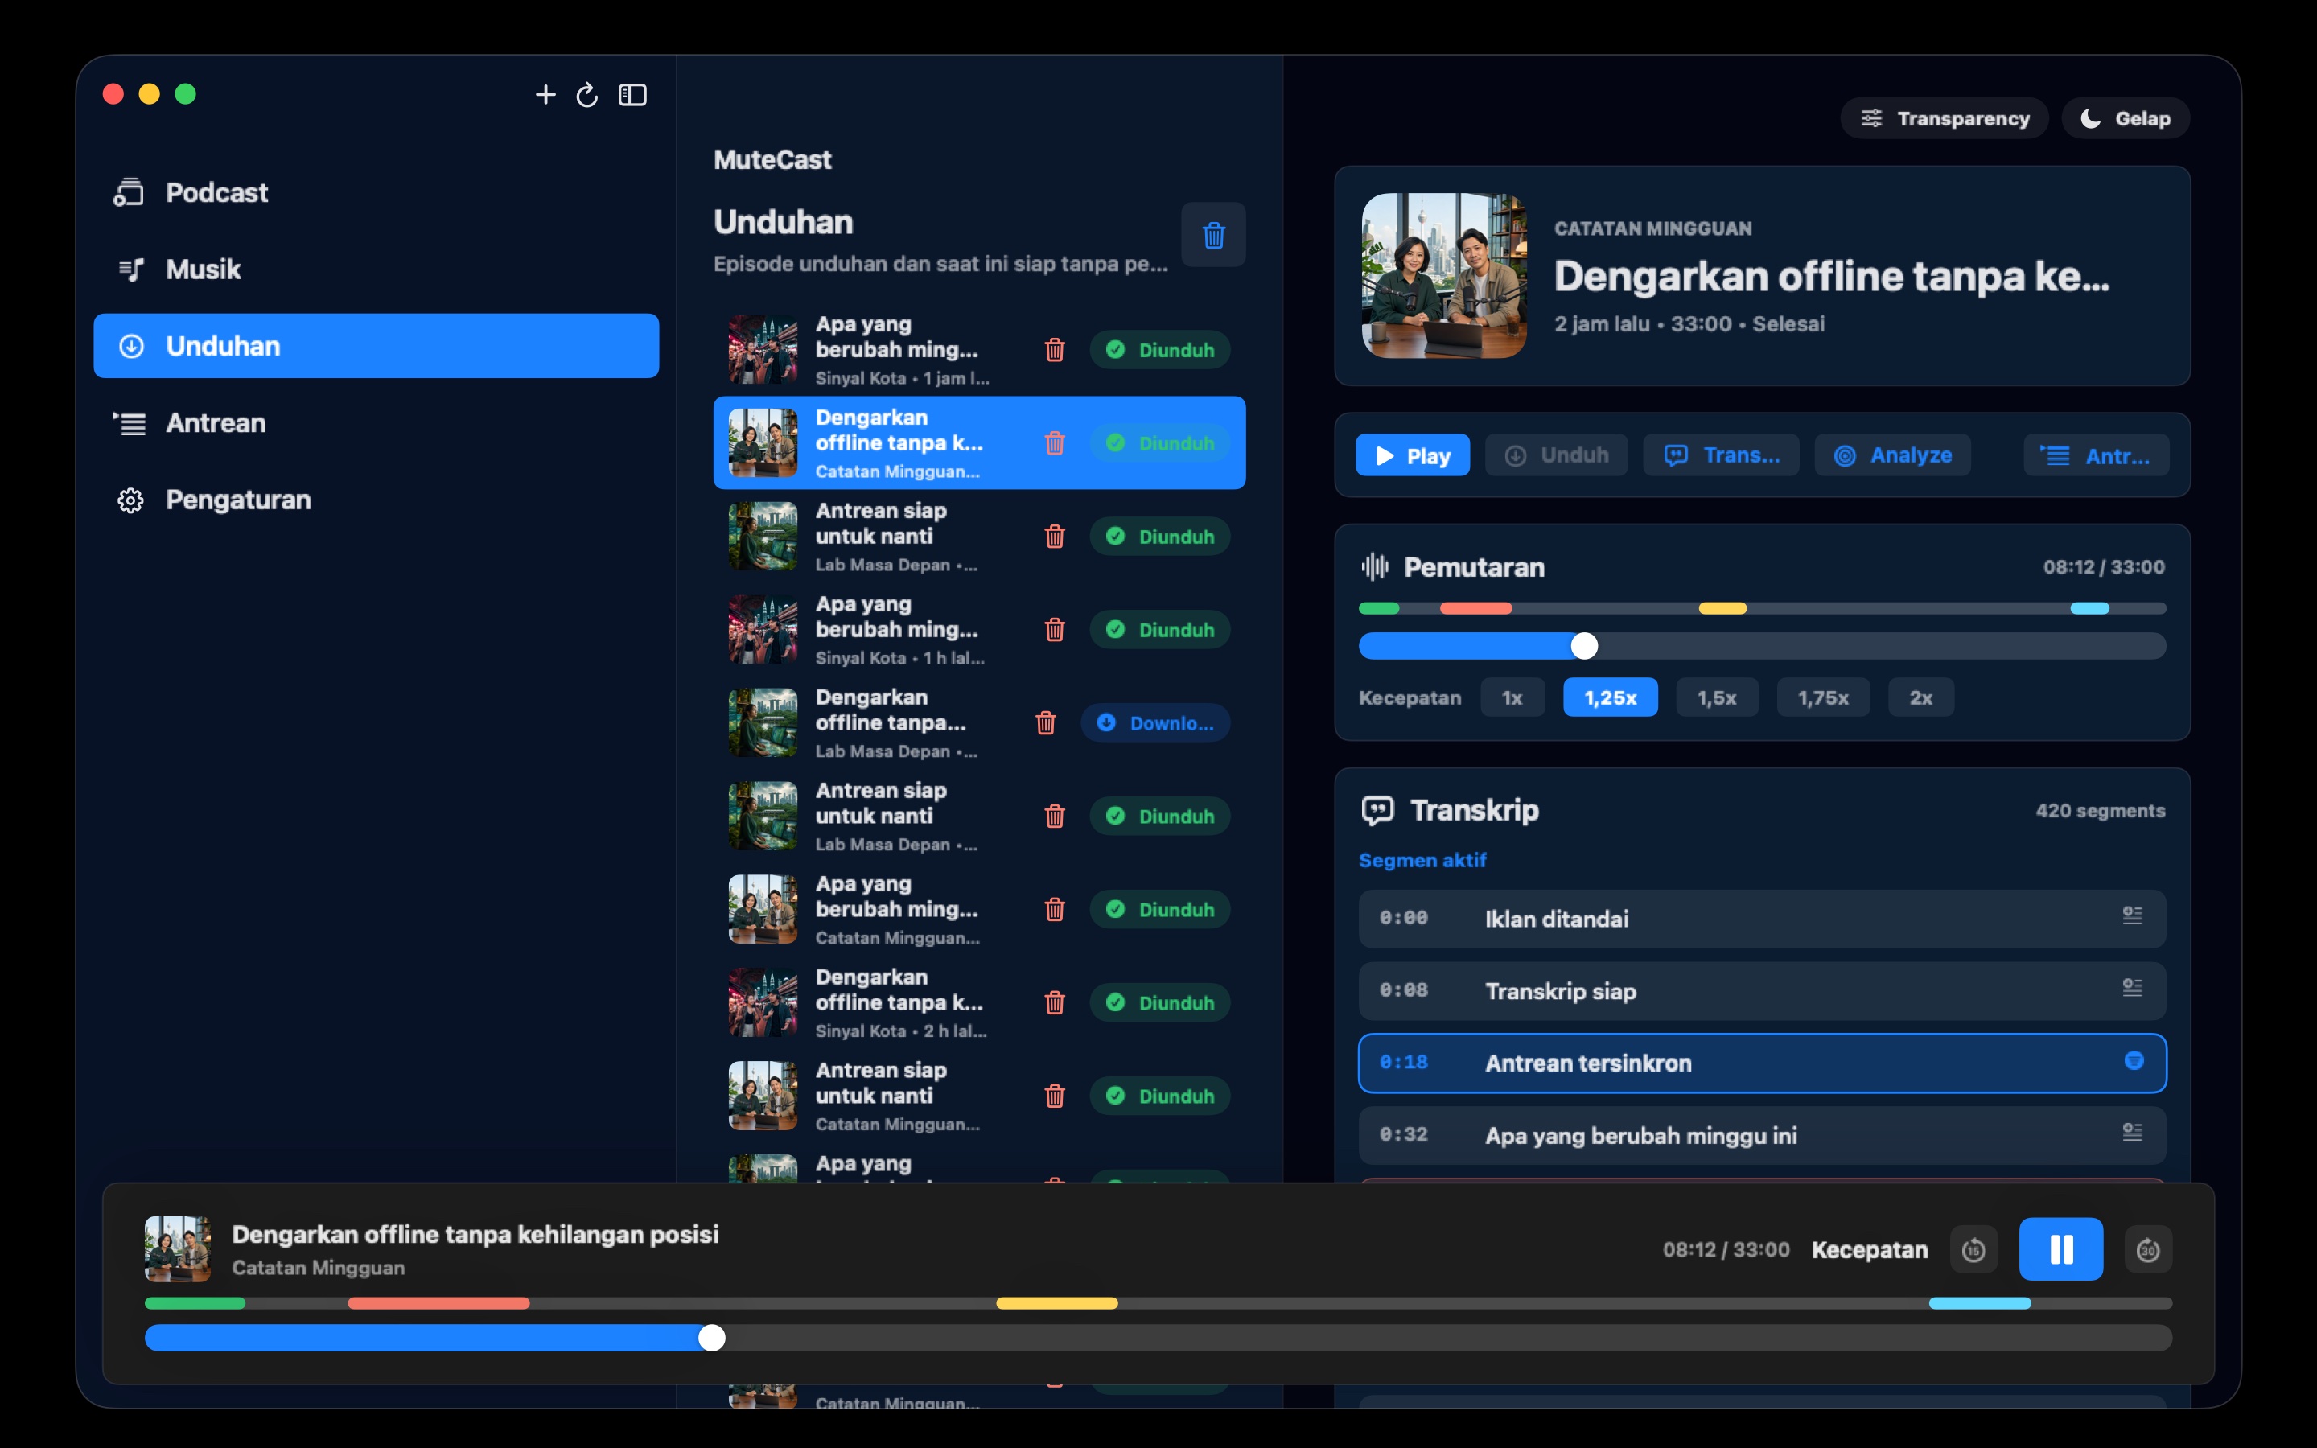Rewind 15 seconds in the mini player
The image size is (2317, 1448).
[x=1973, y=1250]
